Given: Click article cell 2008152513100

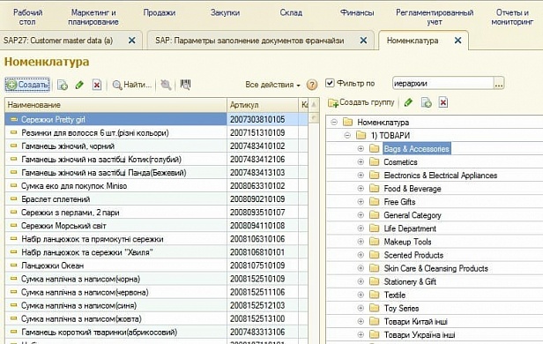Looking at the screenshot, I should 263,318.
